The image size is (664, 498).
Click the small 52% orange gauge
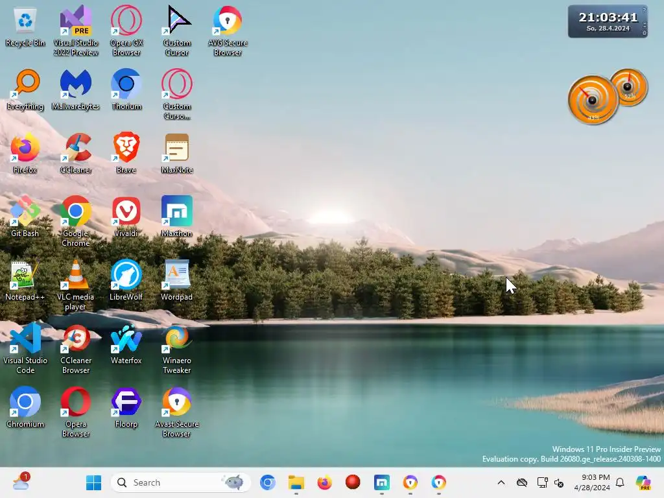(x=629, y=88)
